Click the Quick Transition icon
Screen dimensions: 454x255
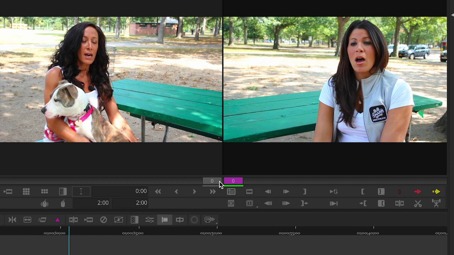pos(118,220)
